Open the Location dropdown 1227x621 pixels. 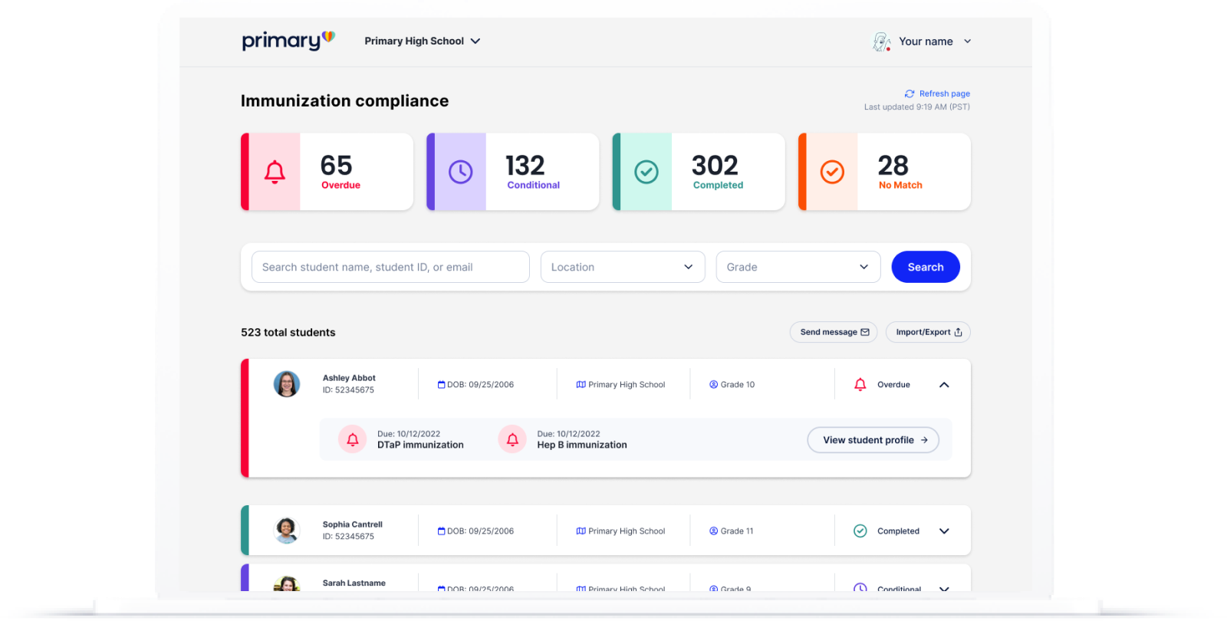pos(623,267)
